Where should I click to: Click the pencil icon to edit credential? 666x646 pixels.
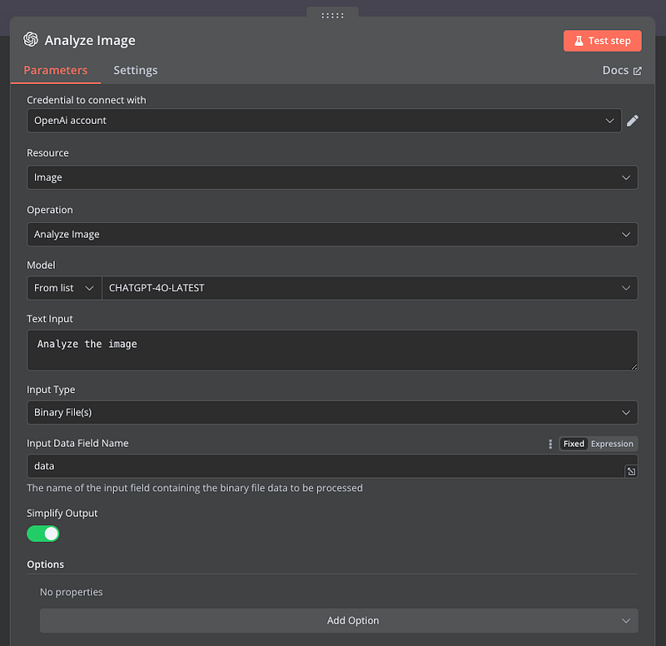[632, 121]
